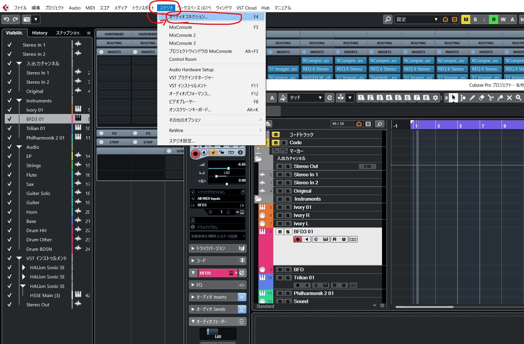Toggle the global Mute M button
This screenshot has height=344, width=524.
point(466,19)
